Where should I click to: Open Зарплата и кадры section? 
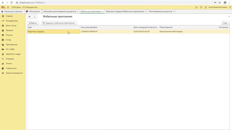pos(13,54)
